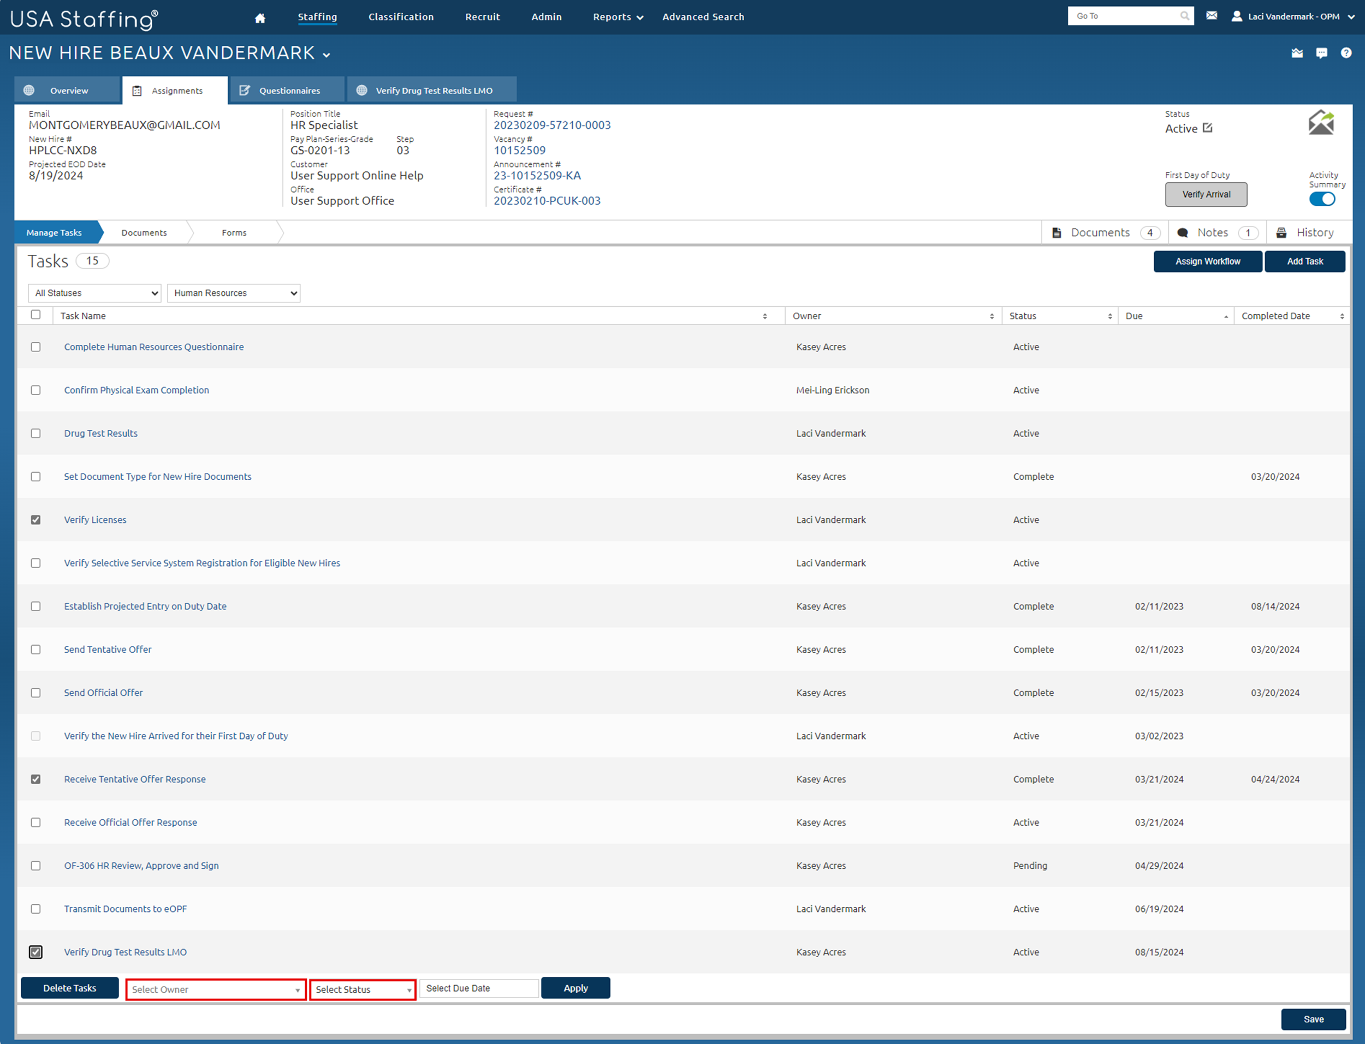Click the Documents panel icon
This screenshot has height=1044, width=1365.
click(1056, 232)
